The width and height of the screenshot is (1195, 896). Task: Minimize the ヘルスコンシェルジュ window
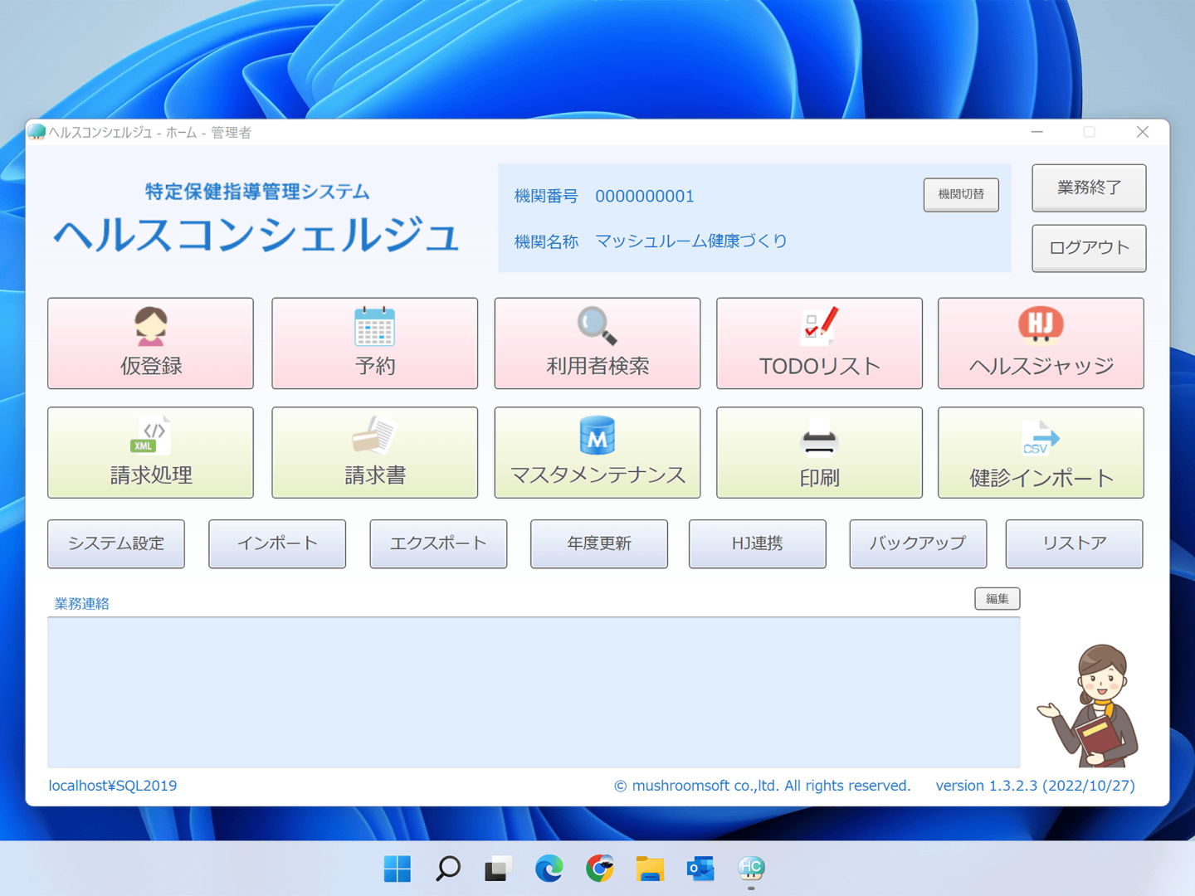[x=1037, y=132]
